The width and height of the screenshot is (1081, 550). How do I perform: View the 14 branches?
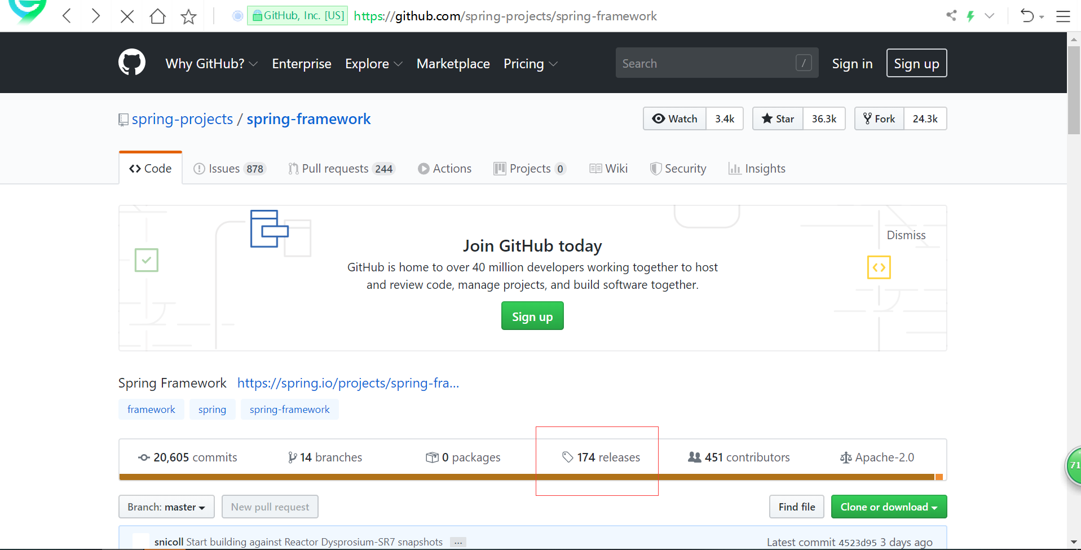pyautogui.click(x=325, y=457)
